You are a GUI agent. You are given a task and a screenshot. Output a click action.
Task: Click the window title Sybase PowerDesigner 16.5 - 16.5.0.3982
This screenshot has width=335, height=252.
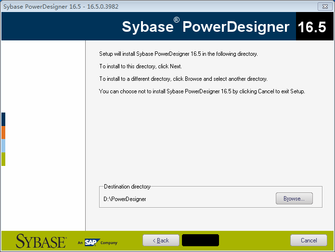pyautogui.click(x=61, y=7)
